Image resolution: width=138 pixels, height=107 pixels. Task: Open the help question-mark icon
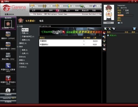tap(94, 6)
